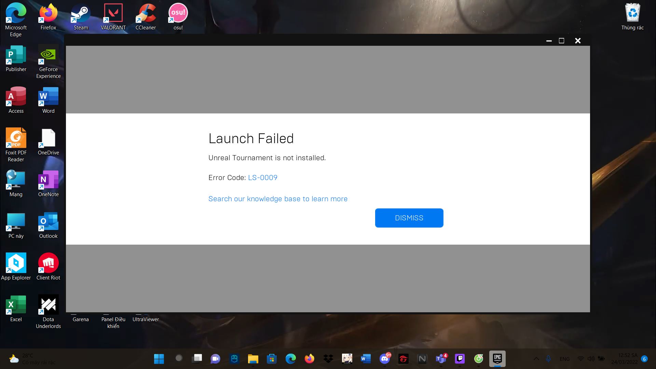Click Windows Start button
The width and height of the screenshot is (656, 369).
click(159, 359)
